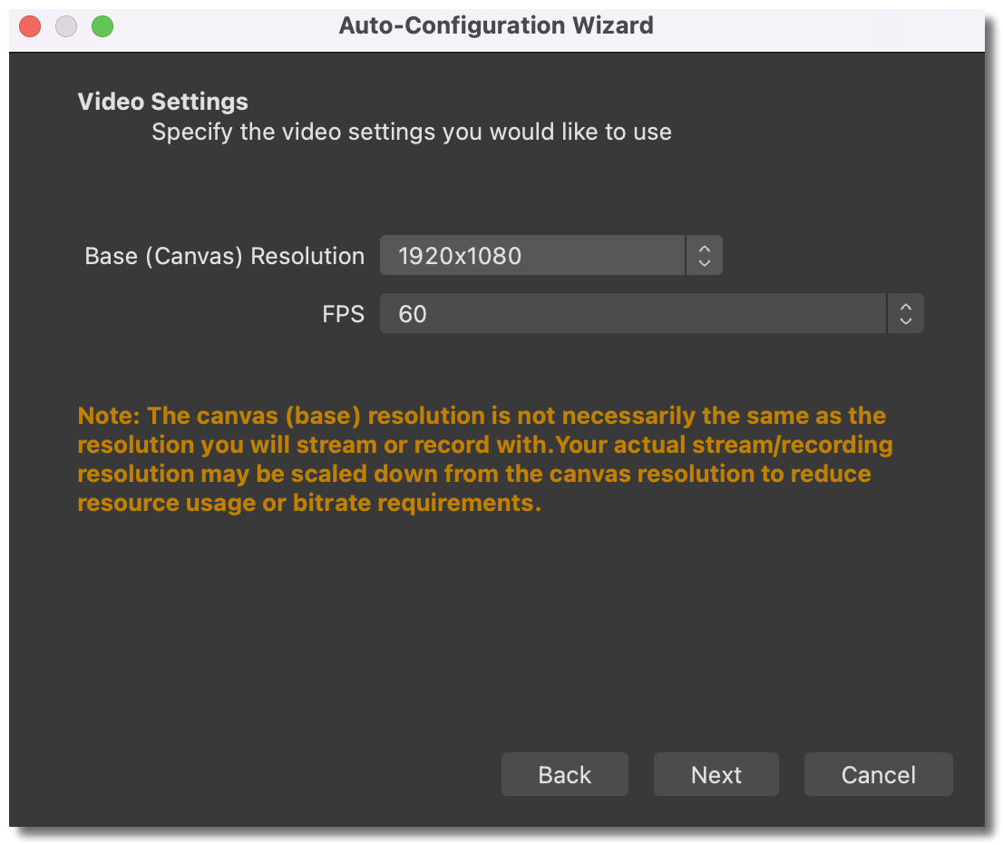Return to previous page with Back
Viewport: 1003px width, 845px height.
[564, 775]
